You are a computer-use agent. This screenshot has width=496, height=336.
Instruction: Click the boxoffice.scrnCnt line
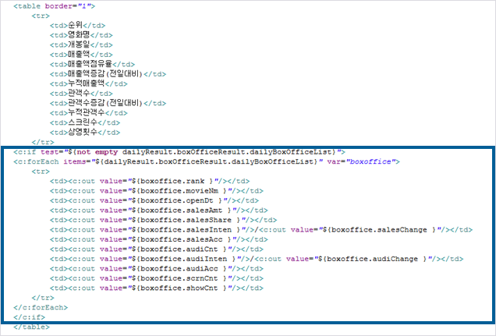(x=157, y=278)
